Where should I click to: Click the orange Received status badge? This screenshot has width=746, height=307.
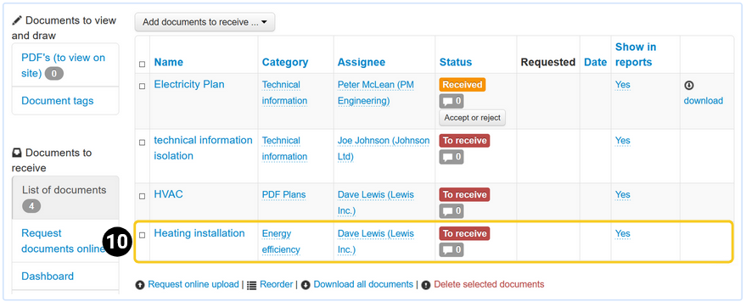pos(463,85)
